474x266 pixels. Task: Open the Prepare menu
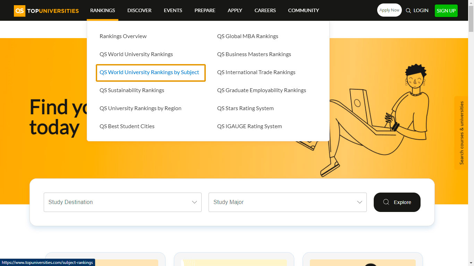pos(205,10)
